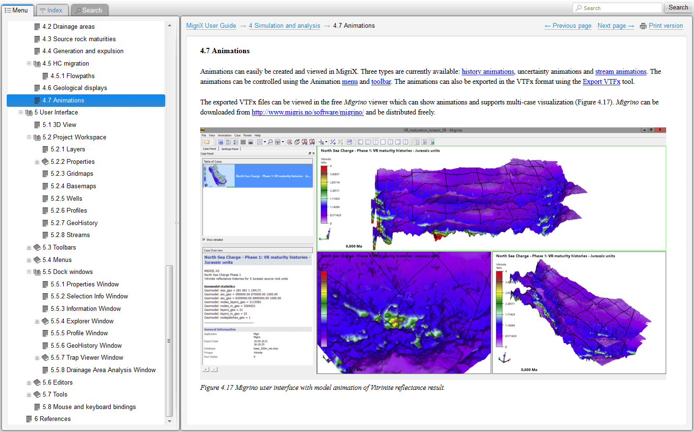The height and width of the screenshot is (432, 694).
Task: Collapse the 5.2 Project Workspace node
Action: tap(29, 137)
